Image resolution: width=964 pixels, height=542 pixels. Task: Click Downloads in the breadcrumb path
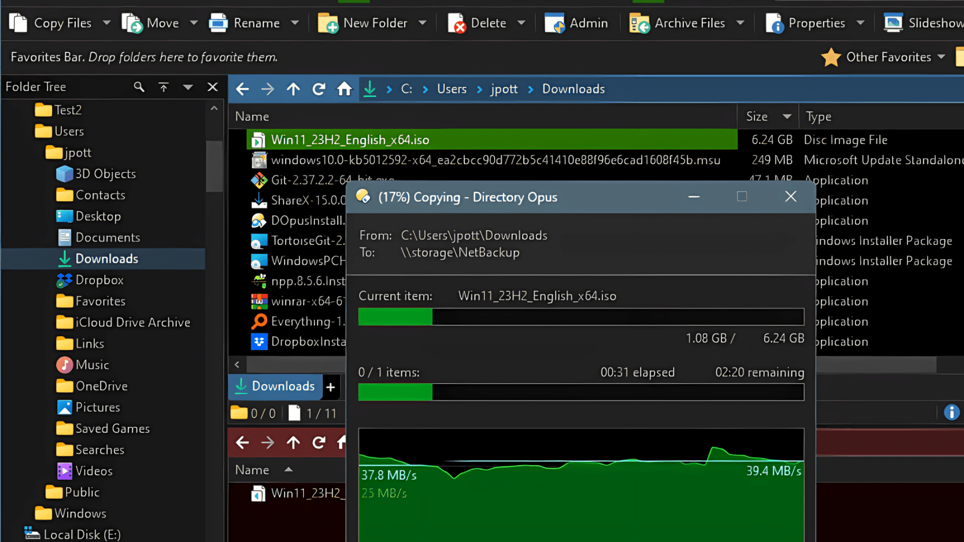573,89
